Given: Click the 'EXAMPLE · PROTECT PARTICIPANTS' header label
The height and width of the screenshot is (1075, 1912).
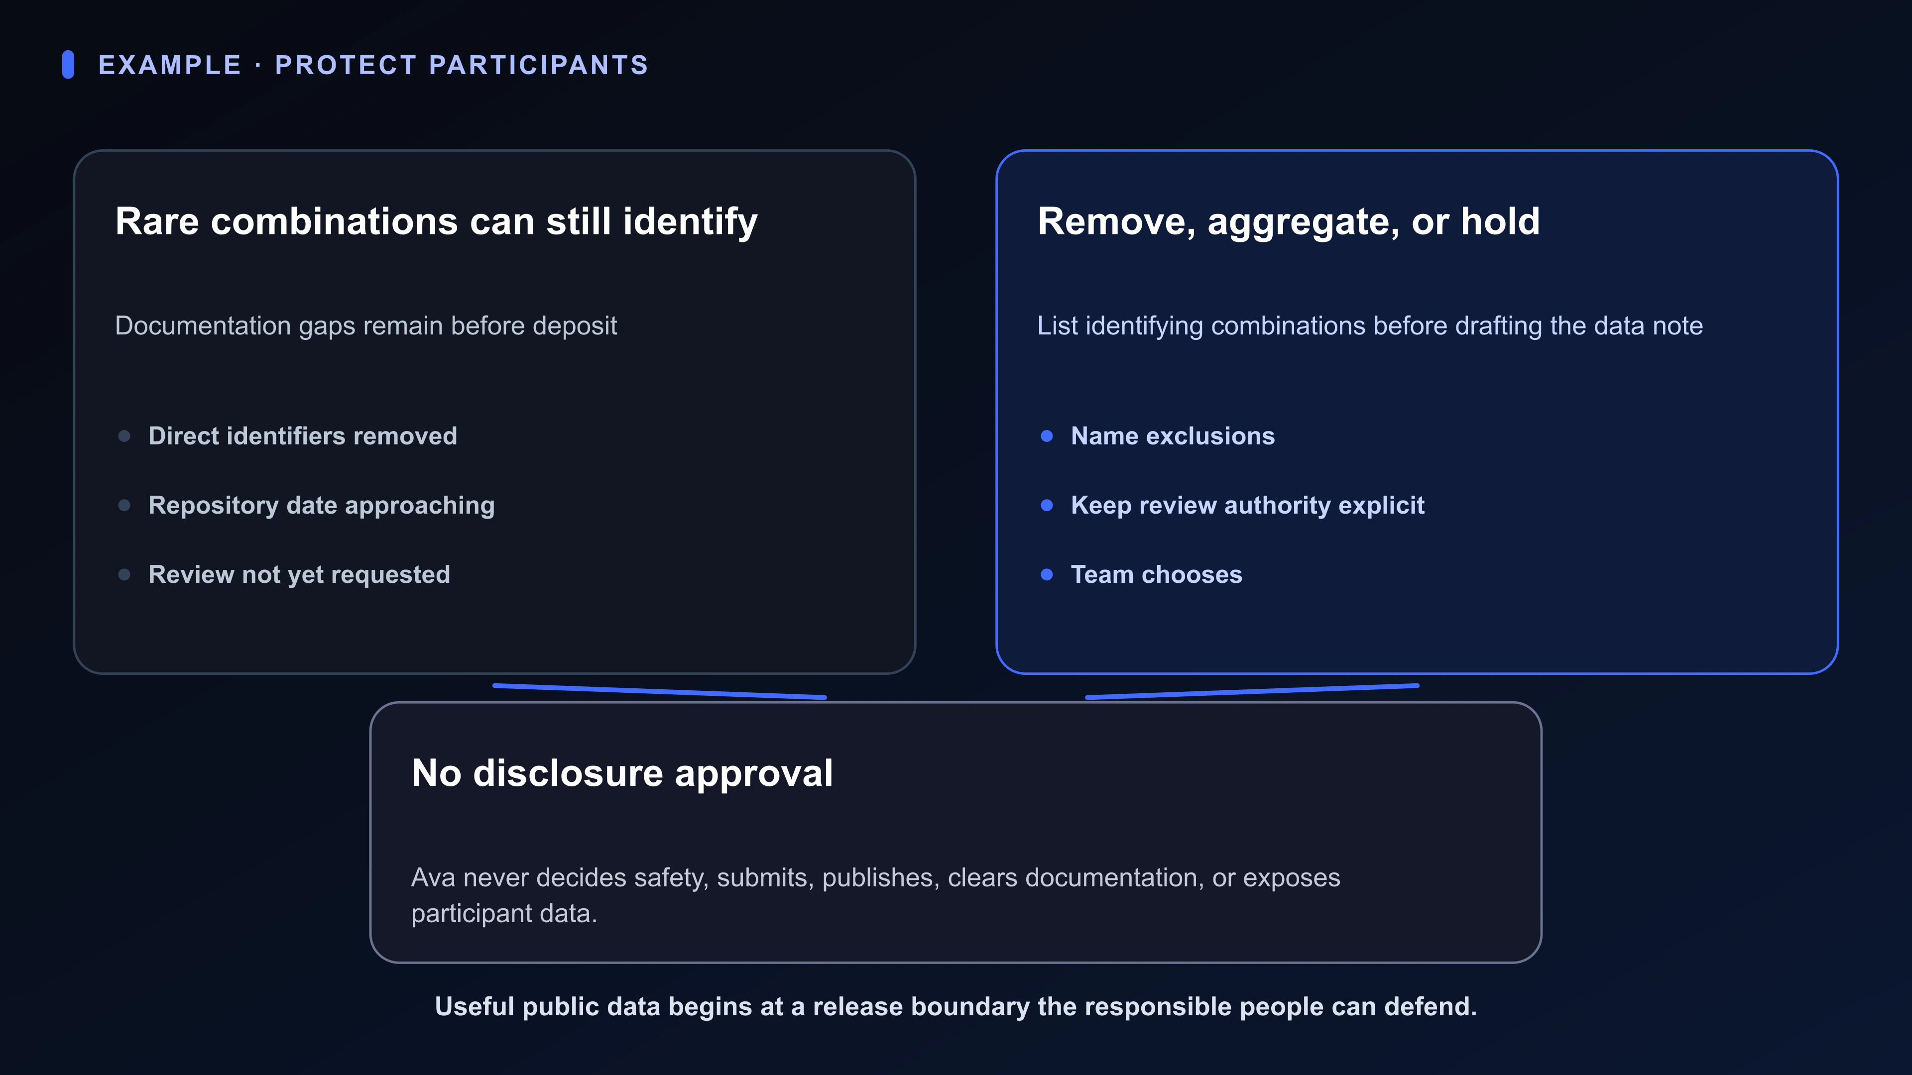Looking at the screenshot, I should coord(373,65).
